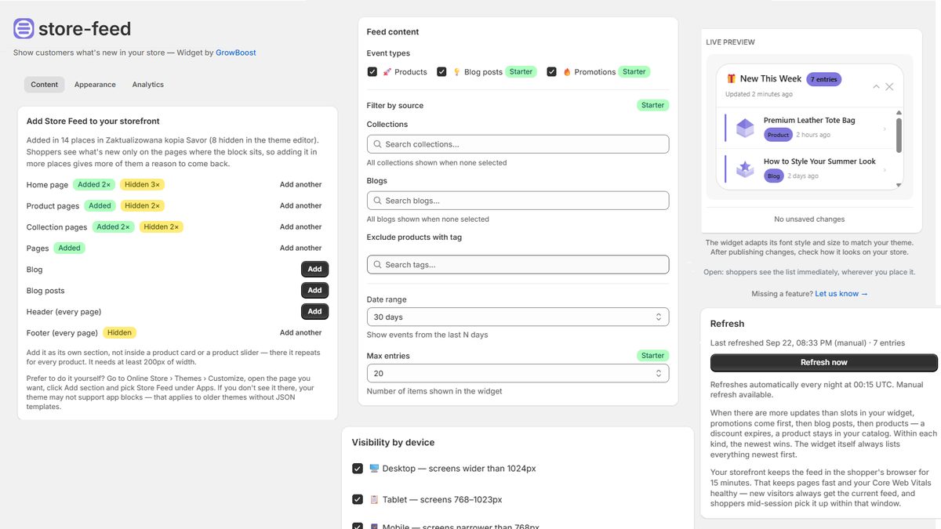Click the Search collections field

coord(518,144)
